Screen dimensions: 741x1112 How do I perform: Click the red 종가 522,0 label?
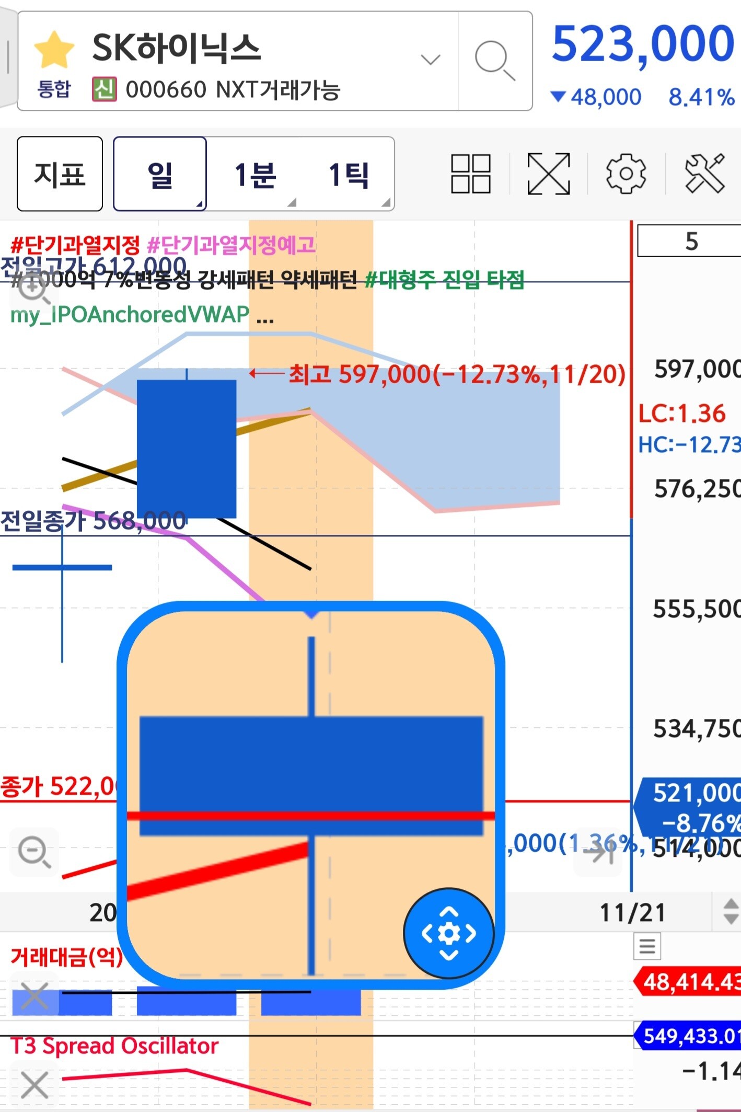click(x=59, y=787)
